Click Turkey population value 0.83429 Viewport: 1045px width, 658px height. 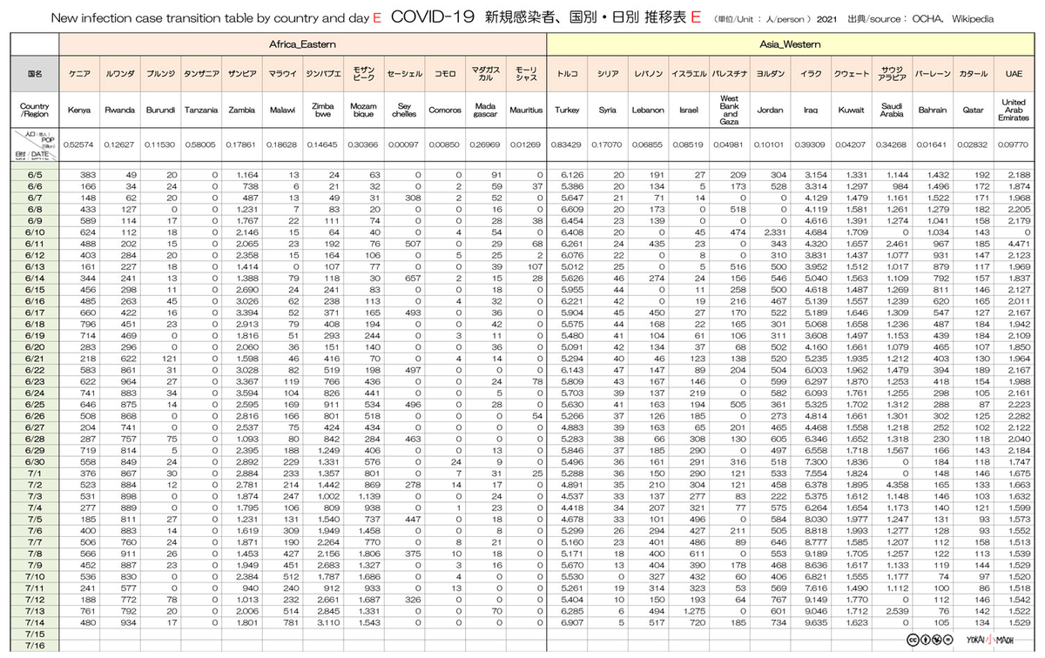click(x=567, y=145)
